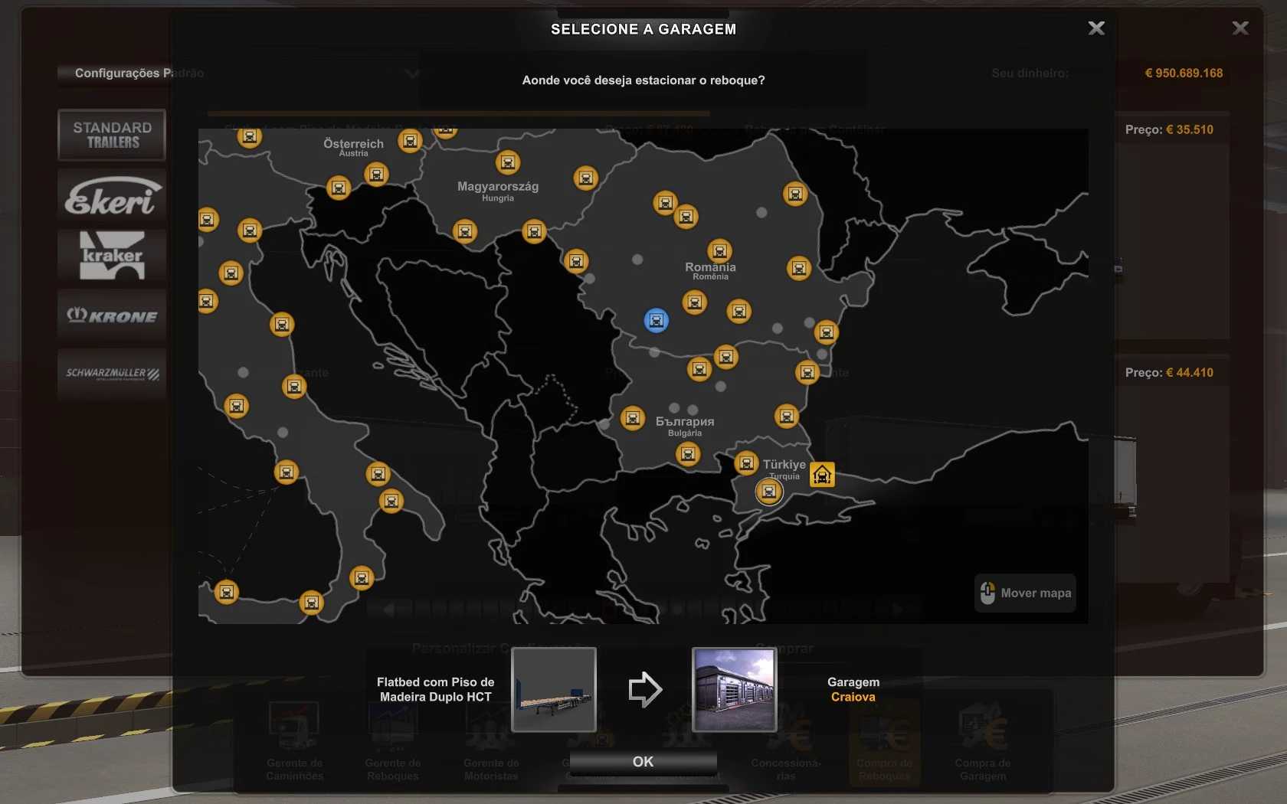Image resolution: width=1287 pixels, height=804 pixels.
Task: Choose the Schwarzmüller trailer brand
Action: click(x=112, y=374)
